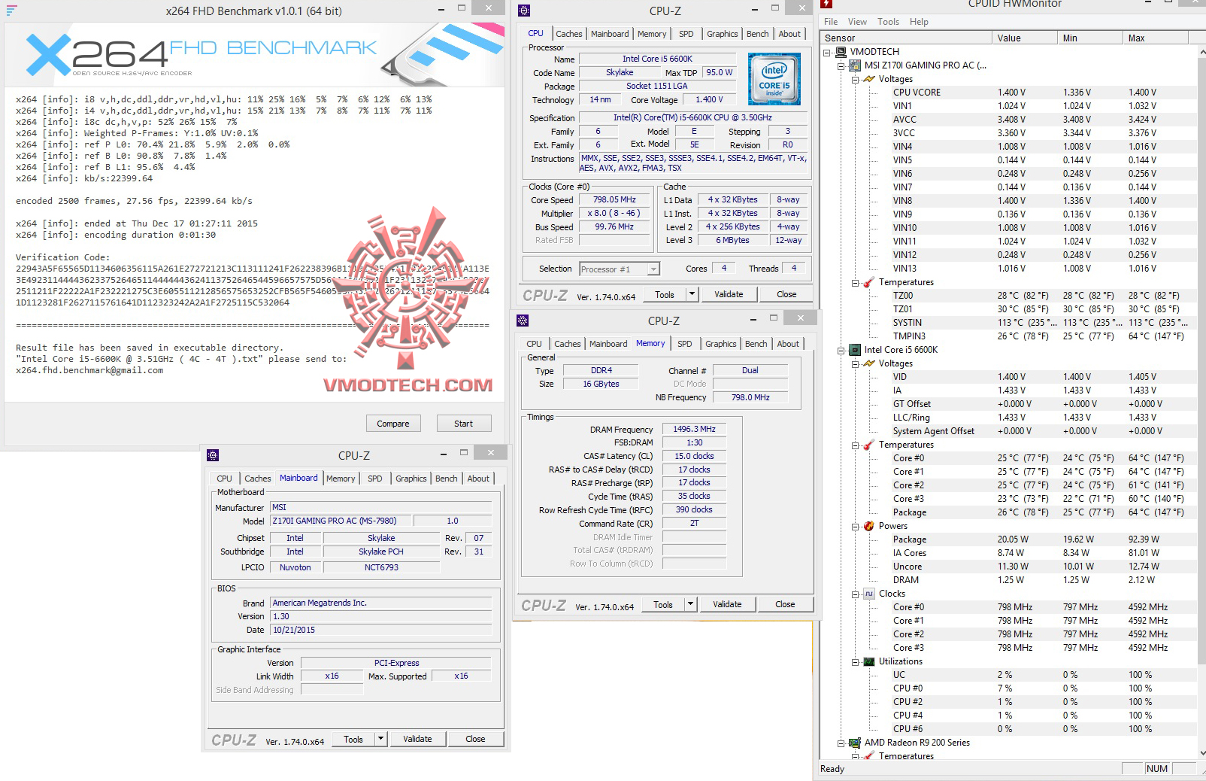Click the CPU-Z app icon in the Memory window title bar
1206x781 pixels.
pyautogui.click(x=523, y=321)
